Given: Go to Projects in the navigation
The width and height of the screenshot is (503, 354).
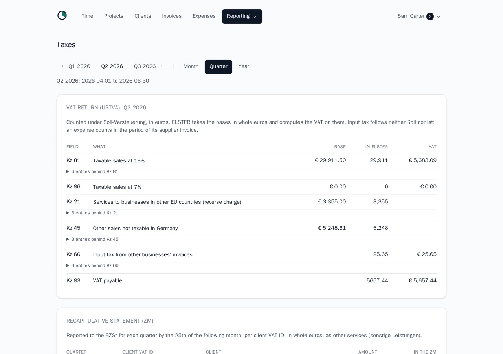Looking at the screenshot, I should coord(114,16).
